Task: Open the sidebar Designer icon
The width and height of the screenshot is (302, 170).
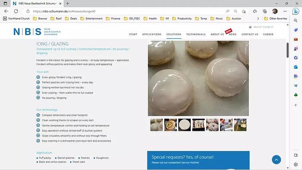Action: (296, 76)
